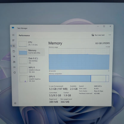Open the Services page icon
Viewport: 124px width, 124px height.
click(x=15, y=72)
